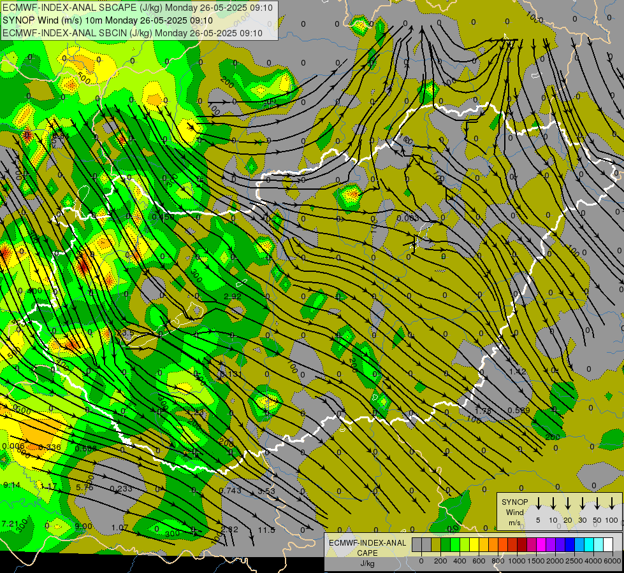The height and width of the screenshot is (573, 624).
Task: Click the 0.450 value on the map
Action: (163, 217)
